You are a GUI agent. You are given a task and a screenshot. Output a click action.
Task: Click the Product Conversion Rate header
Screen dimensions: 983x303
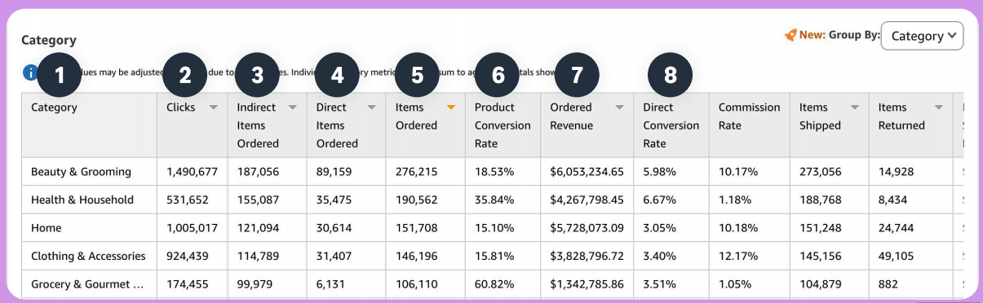pos(503,125)
